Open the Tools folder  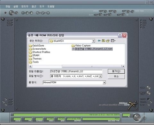point(34,62)
